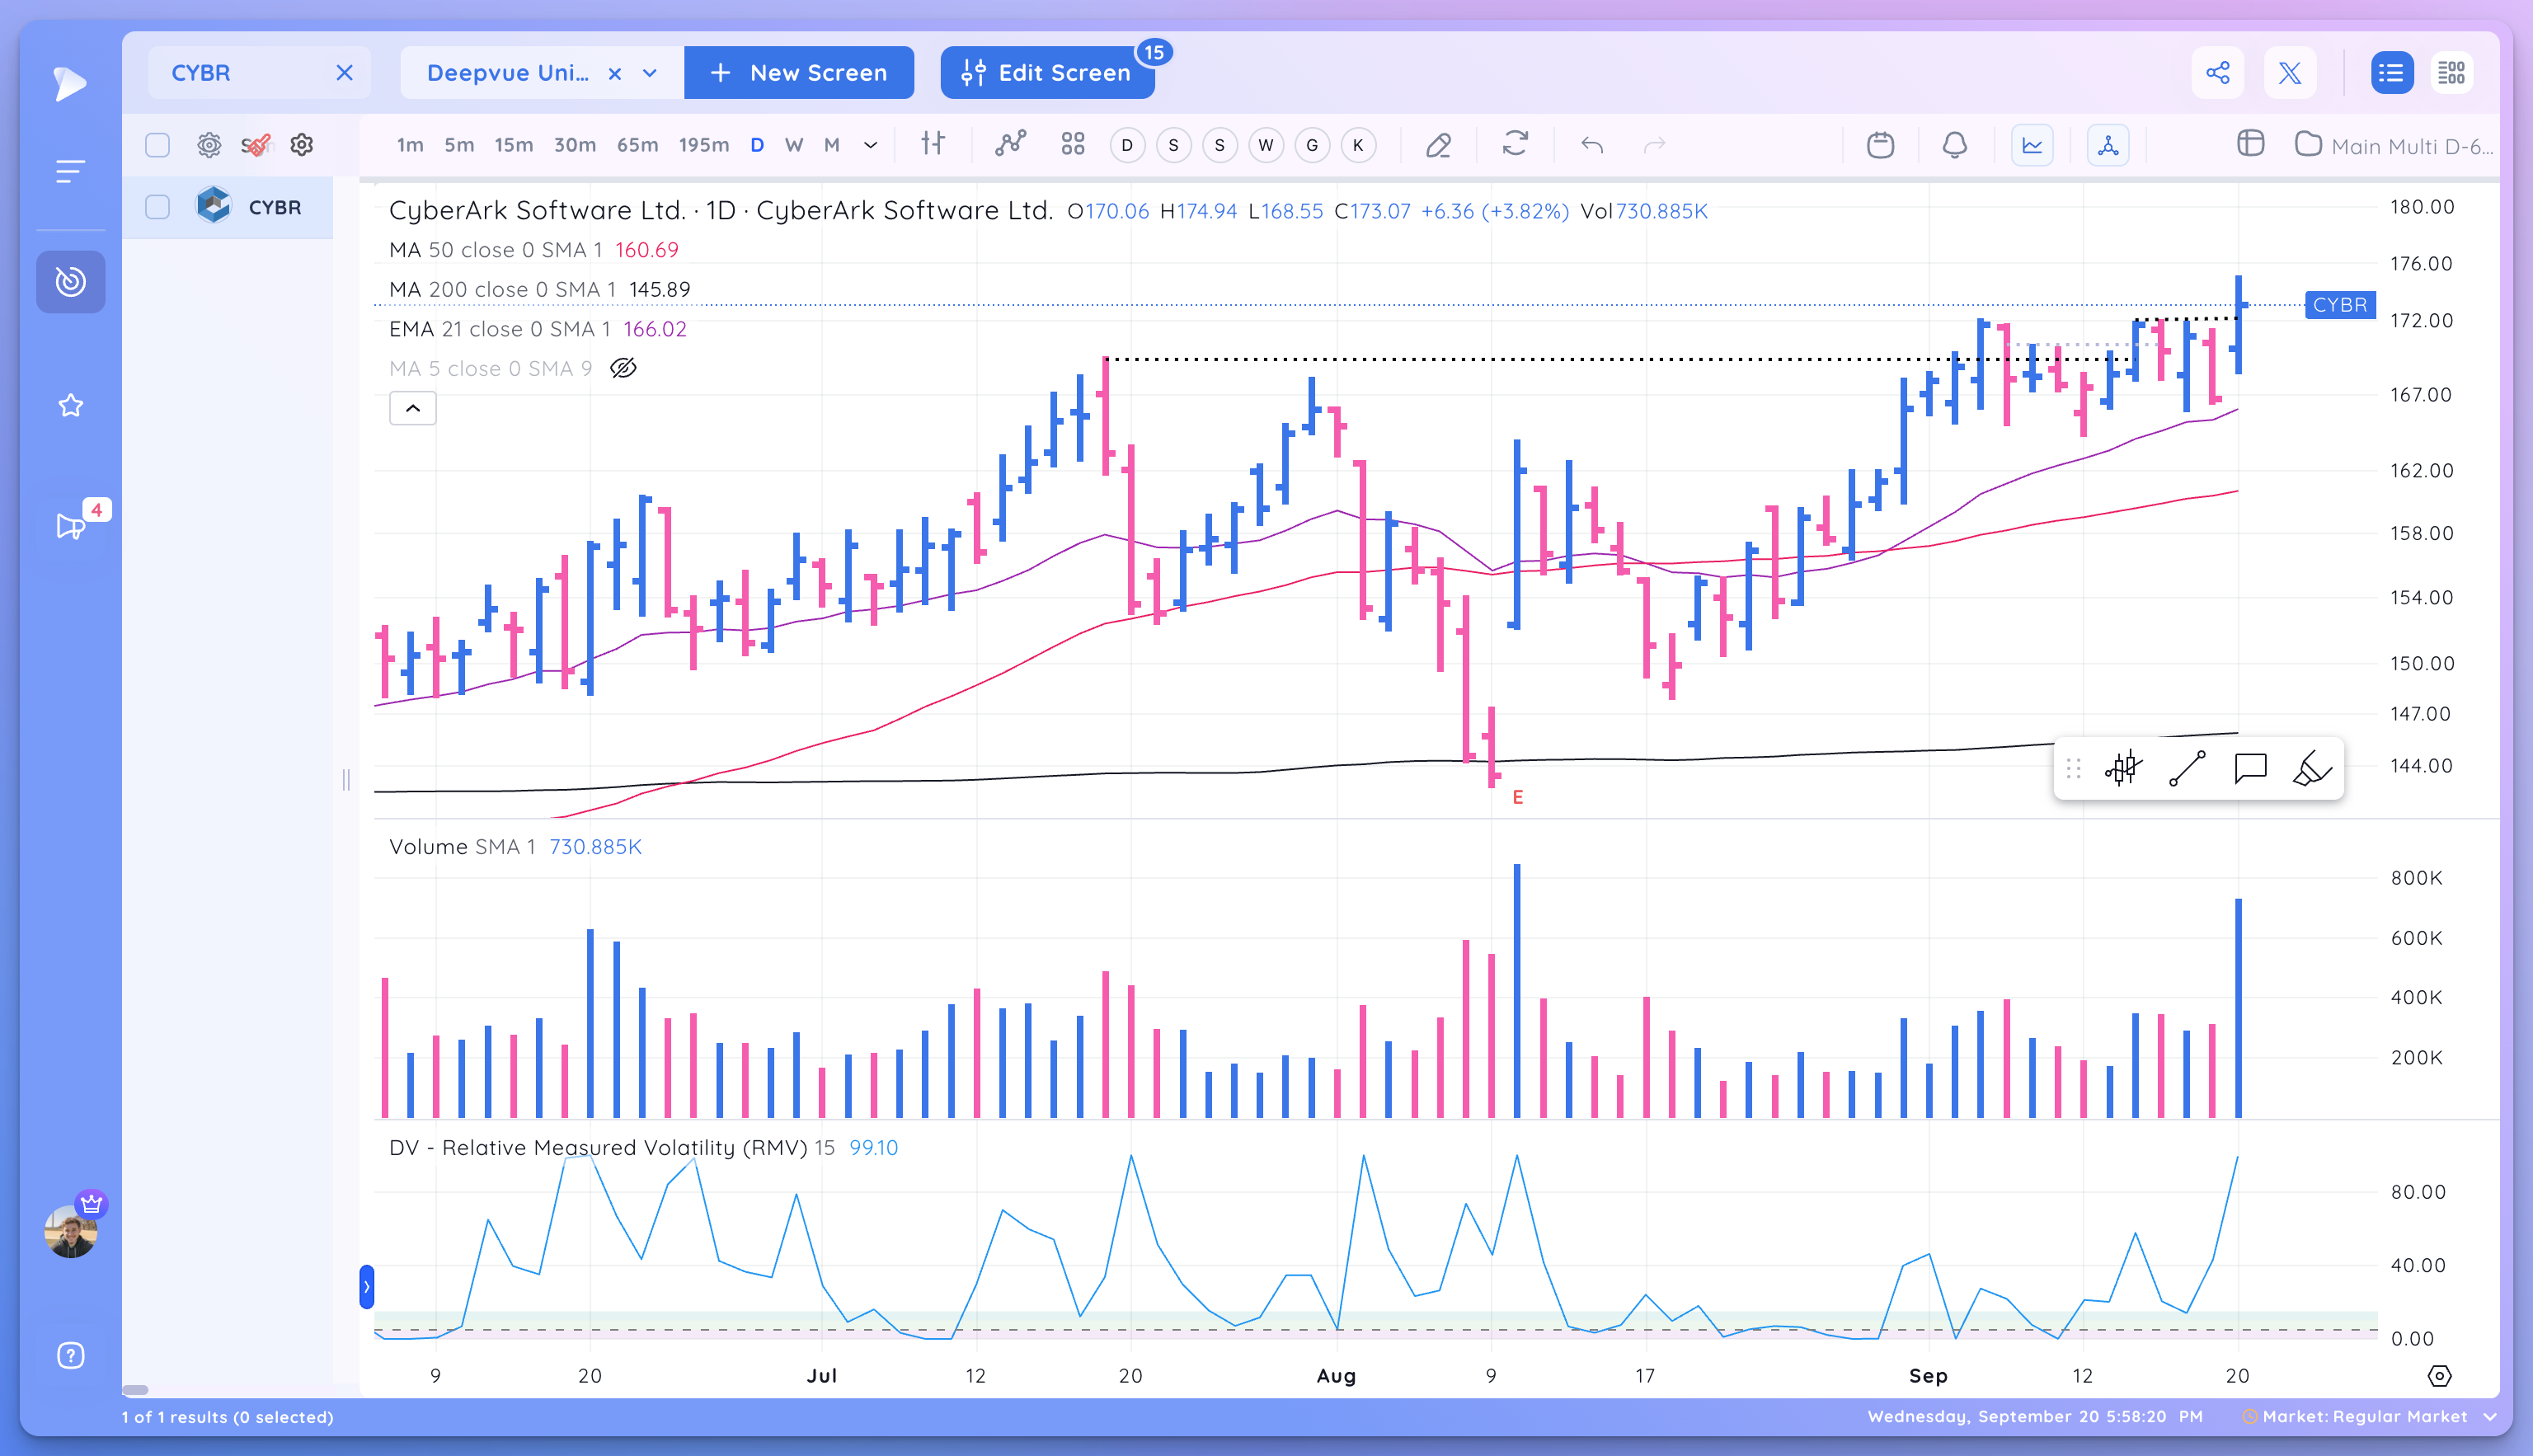
Task: Open the announcements megaphone icon
Action: point(70,526)
